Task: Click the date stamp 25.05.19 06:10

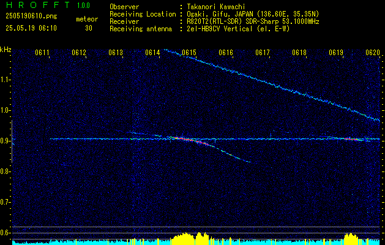Action: [x=31, y=28]
